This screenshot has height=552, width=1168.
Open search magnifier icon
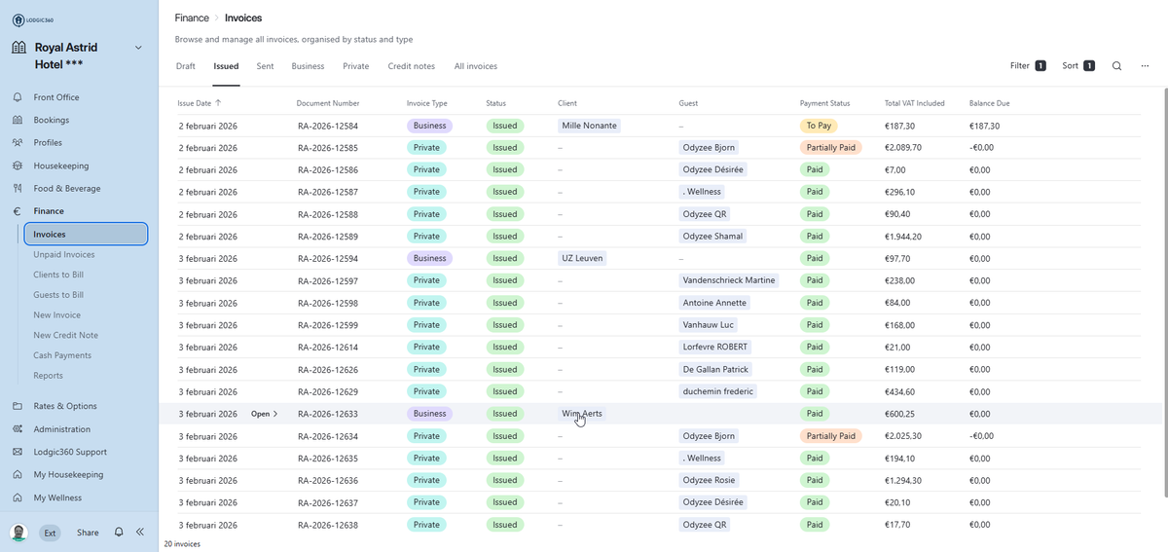pos(1116,66)
